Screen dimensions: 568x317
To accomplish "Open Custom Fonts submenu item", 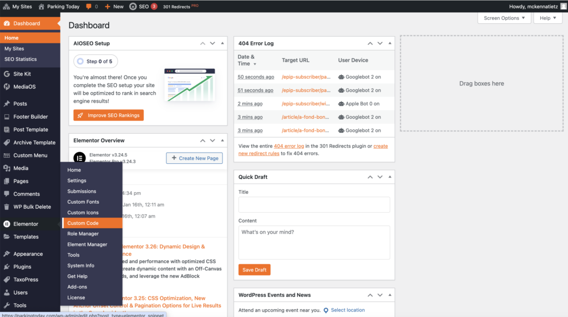I will pyautogui.click(x=83, y=202).
